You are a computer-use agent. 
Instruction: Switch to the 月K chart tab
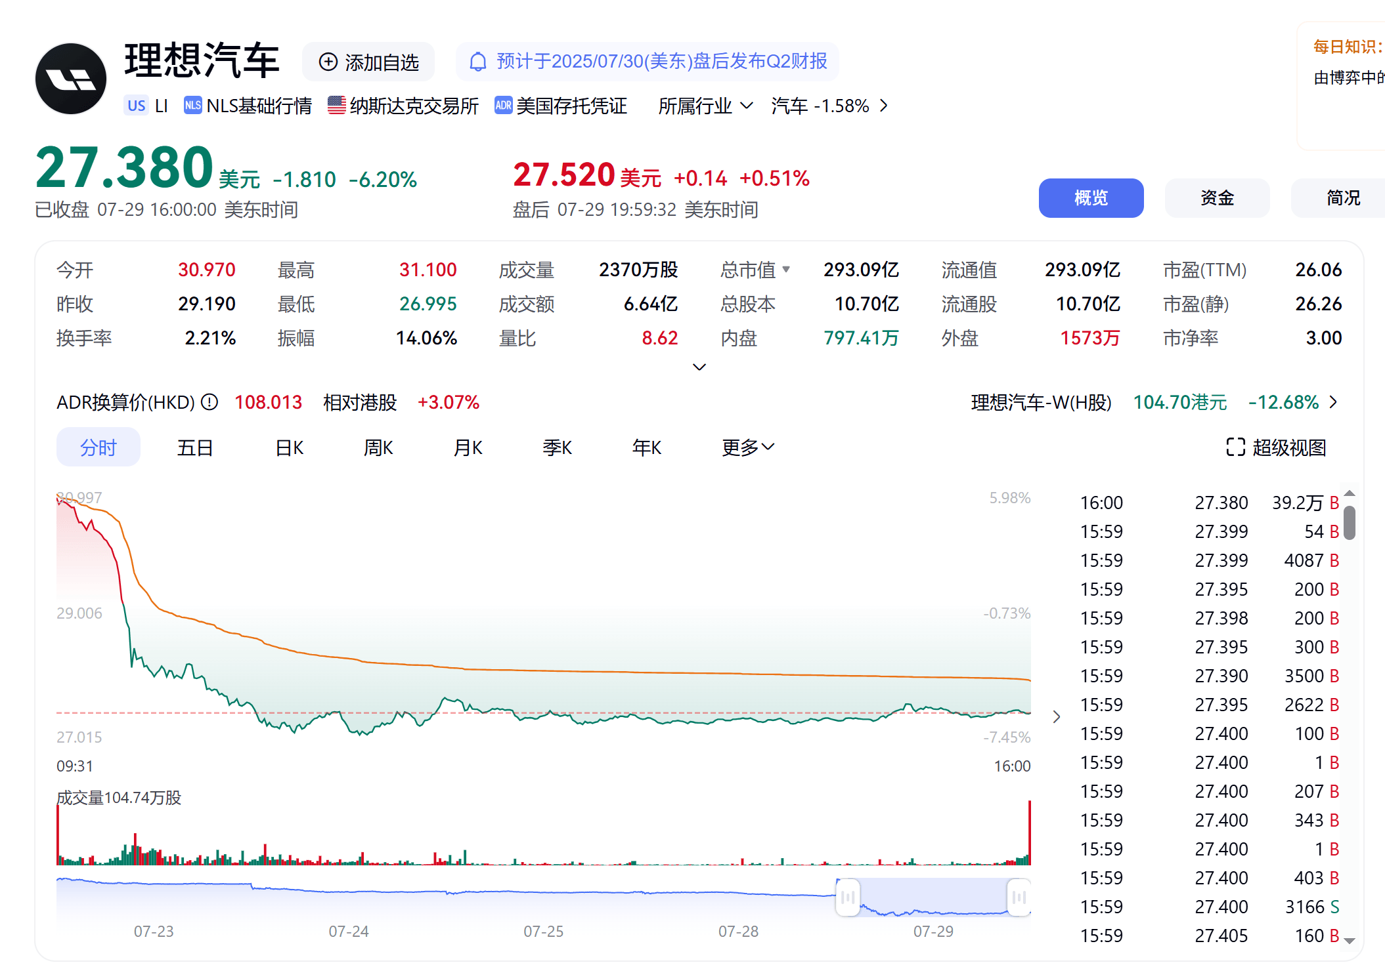(468, 447)
